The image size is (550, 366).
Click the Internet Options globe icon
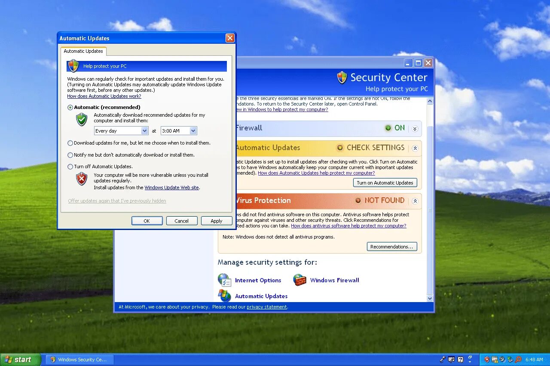pyautogui.click(x=224, y=280)
